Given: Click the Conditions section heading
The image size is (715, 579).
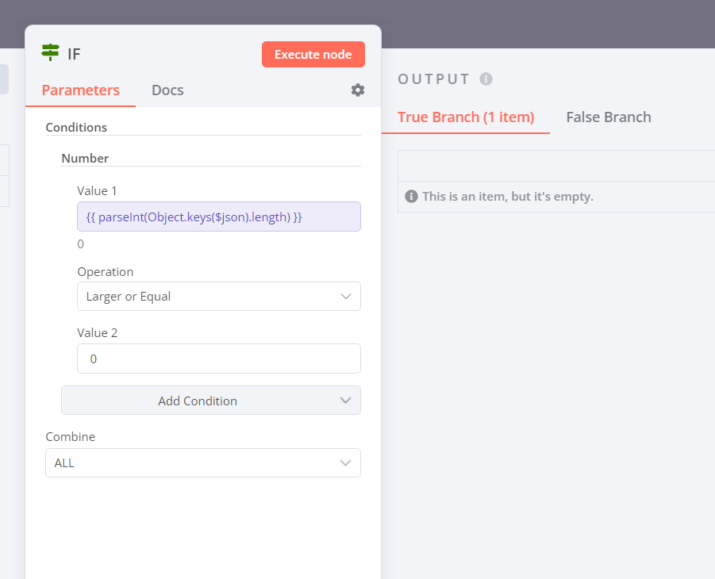Looking at the screenshot, I should pos(76,127).
